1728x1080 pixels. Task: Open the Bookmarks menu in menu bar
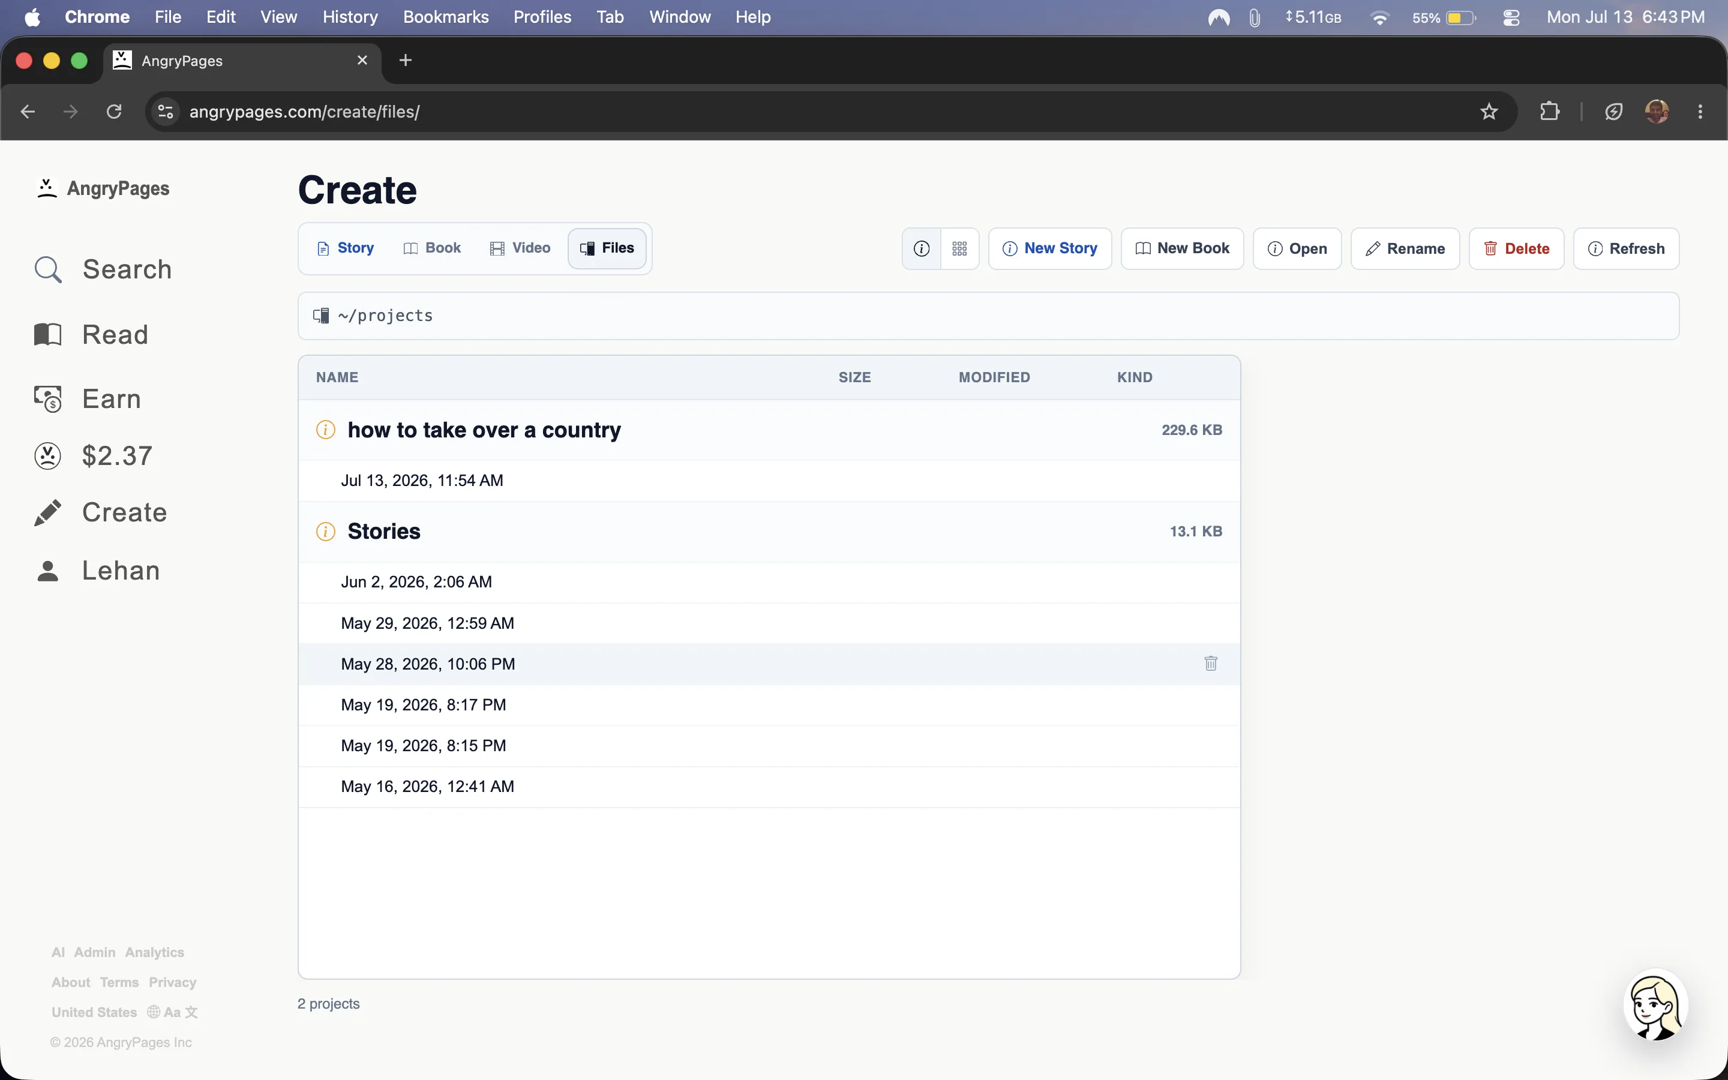(x=446, y=17)
